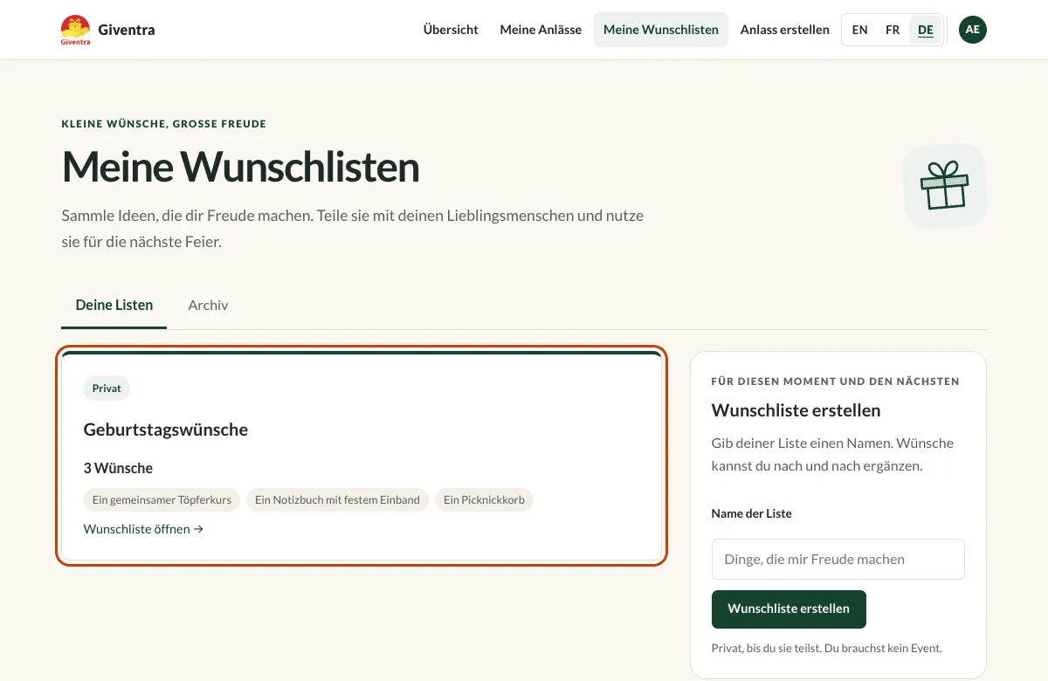
Task: Select Meine Wunschlisten nav item
Action: pyautogui.click(x=661, y=30)
